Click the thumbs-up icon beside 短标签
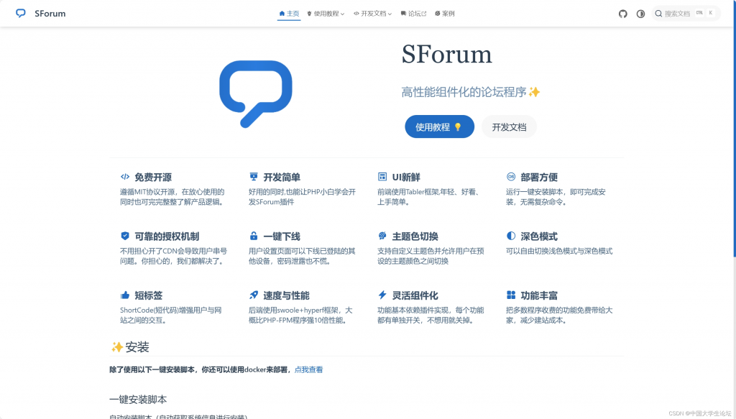Screen dimensions: 736x419 [x=125, y=295]
